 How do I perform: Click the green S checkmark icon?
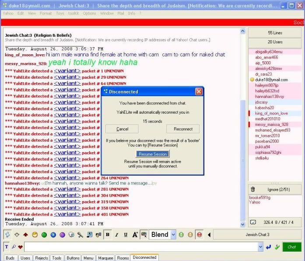tap(277, 247)
